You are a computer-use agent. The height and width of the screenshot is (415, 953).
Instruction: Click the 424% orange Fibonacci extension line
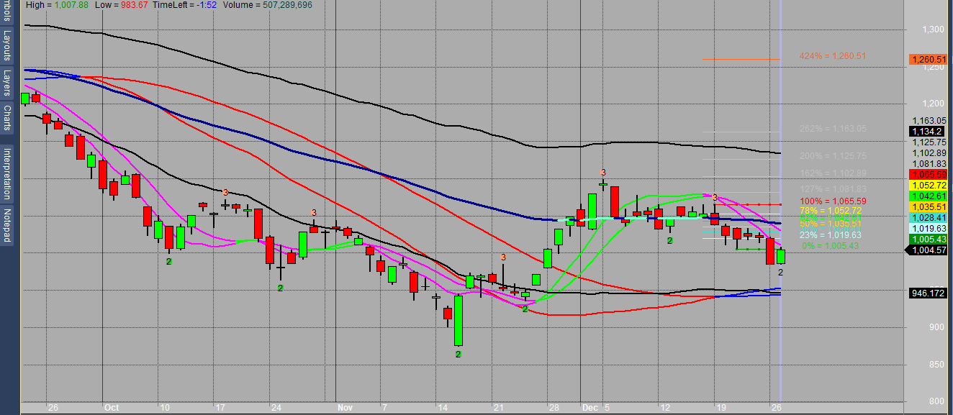(x=741, y=59)
